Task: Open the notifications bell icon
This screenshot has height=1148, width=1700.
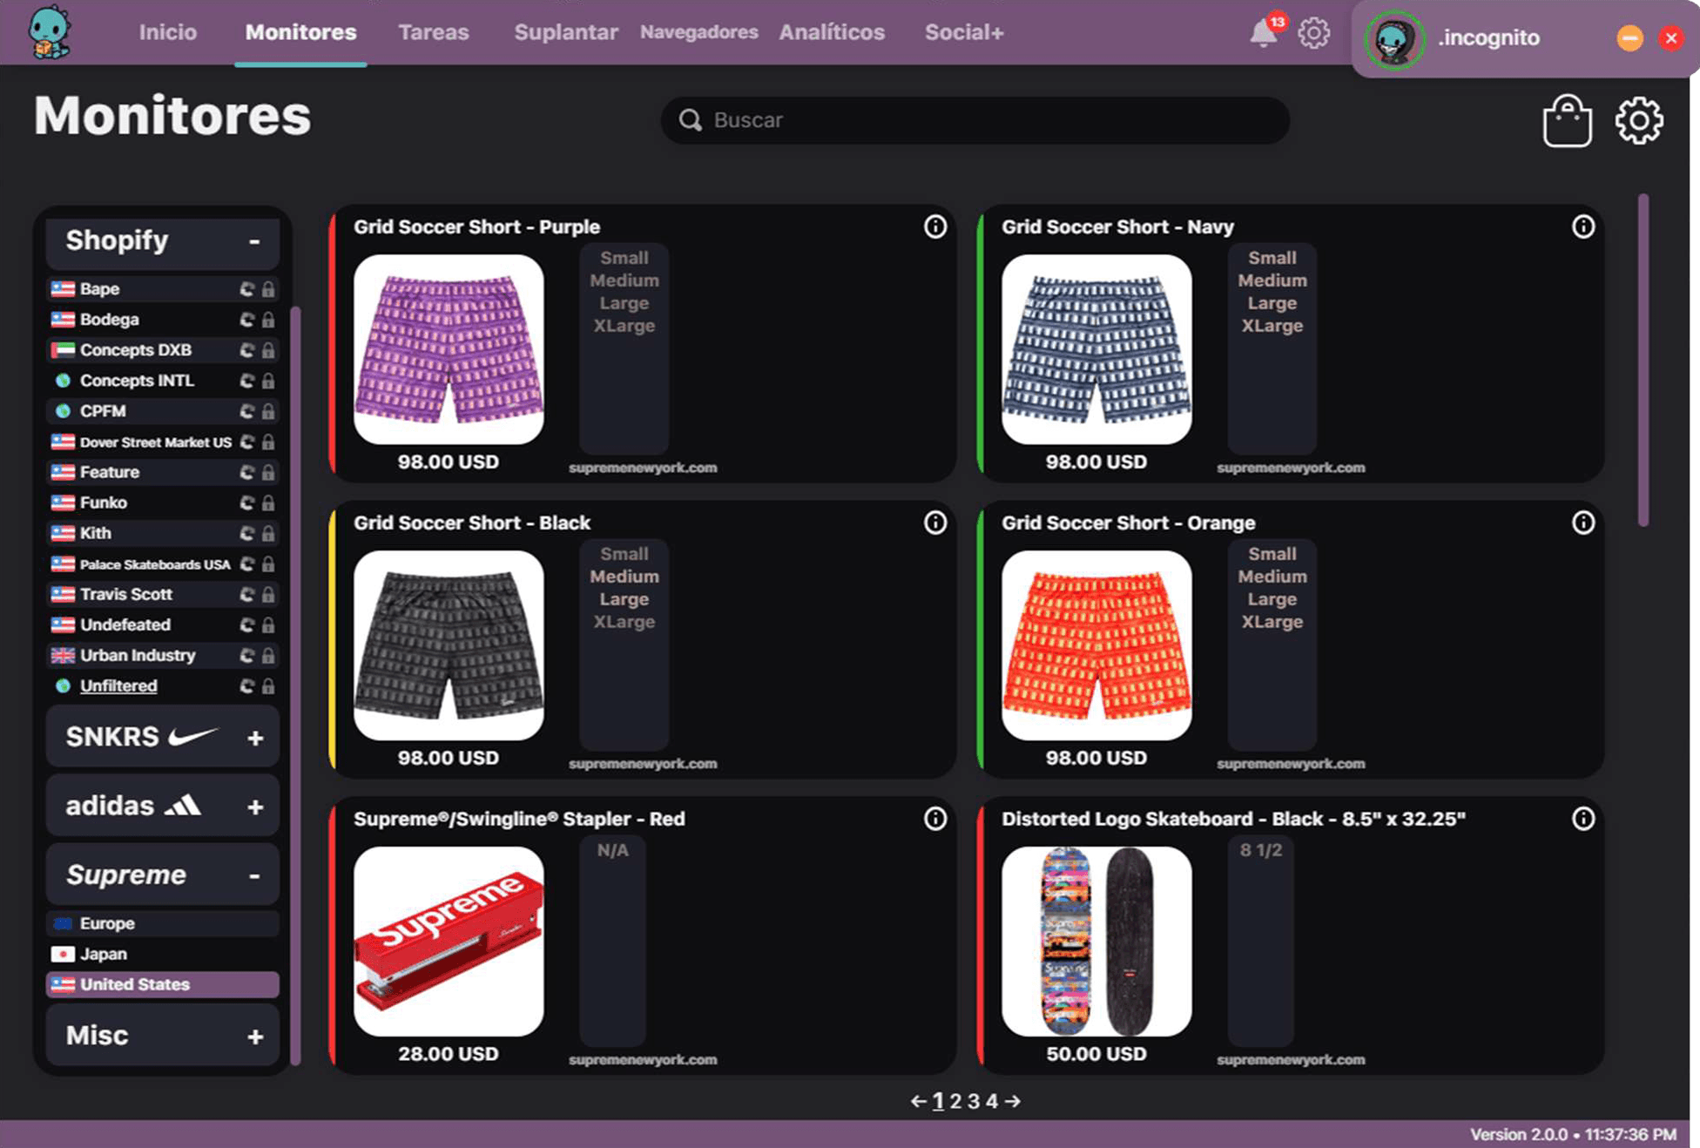Action: click(1263, 33)
